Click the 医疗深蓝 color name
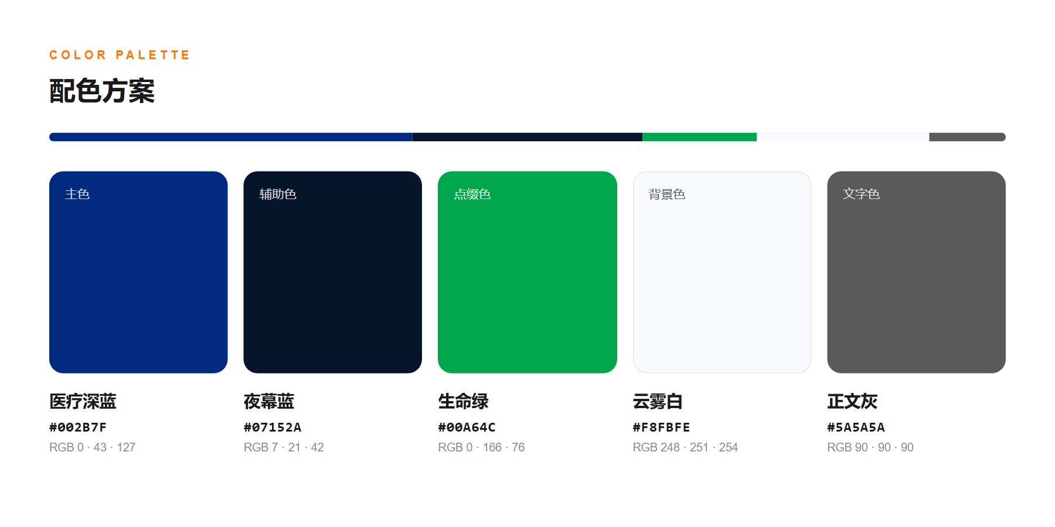 tap(83, 402)
